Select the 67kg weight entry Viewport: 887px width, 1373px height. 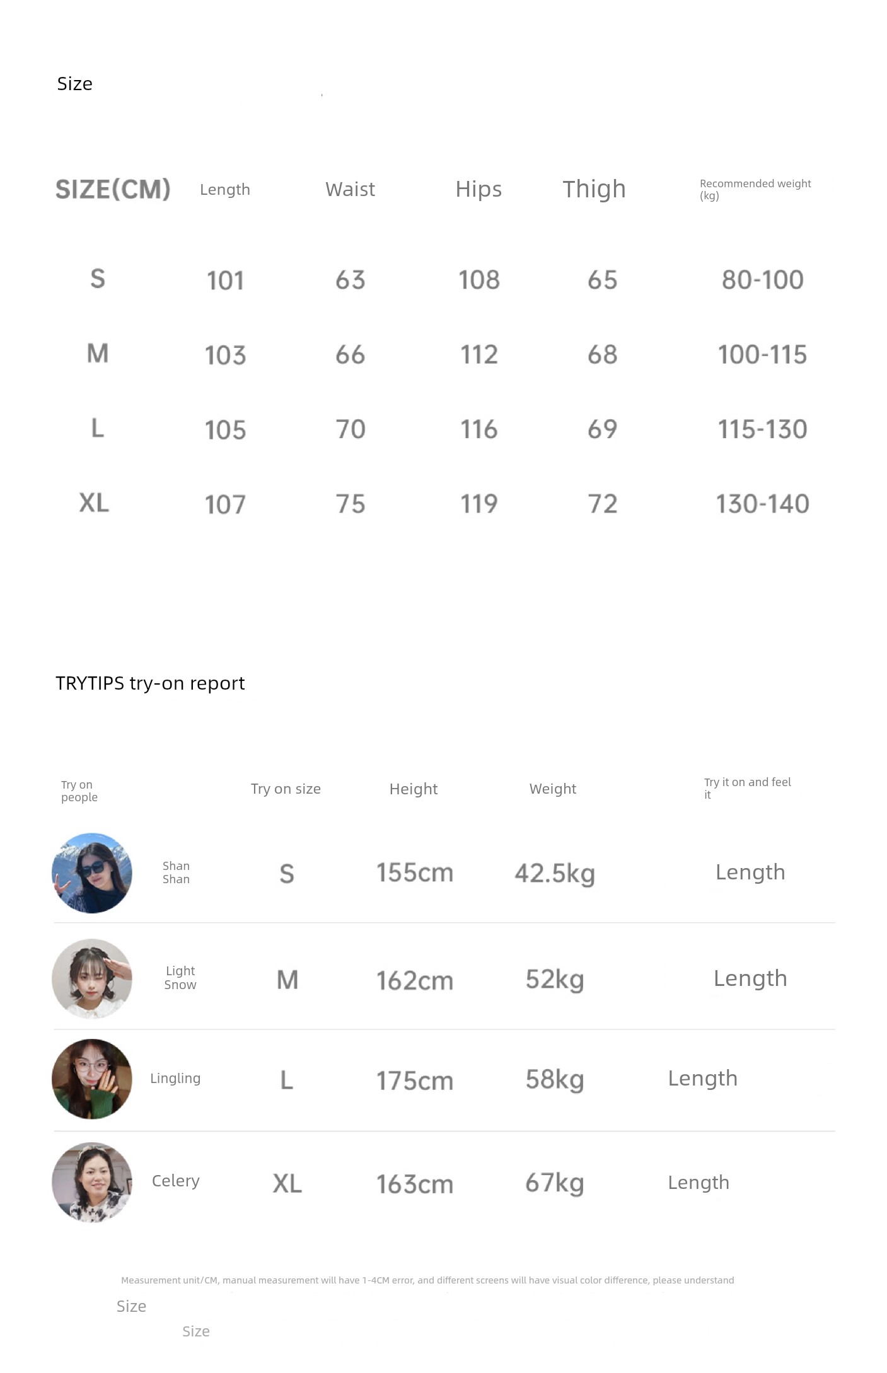pos(555,1183)
